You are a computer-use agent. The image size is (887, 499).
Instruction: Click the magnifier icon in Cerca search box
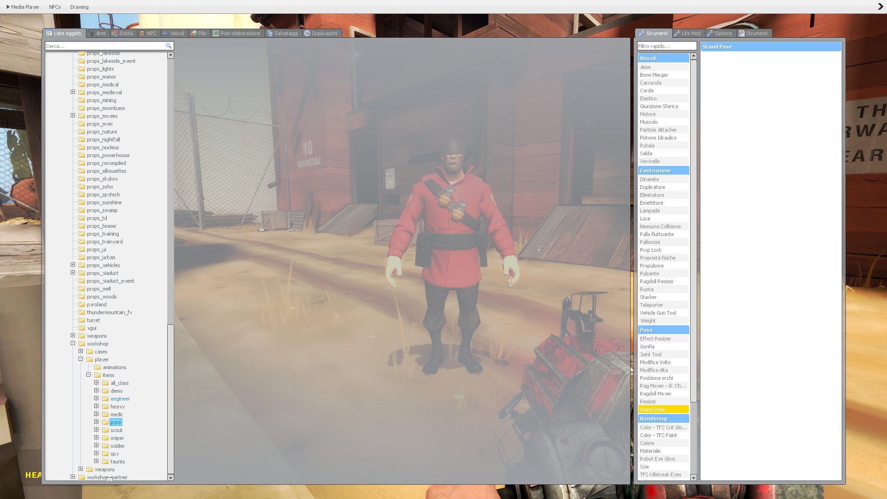click(x=168, y=46)
